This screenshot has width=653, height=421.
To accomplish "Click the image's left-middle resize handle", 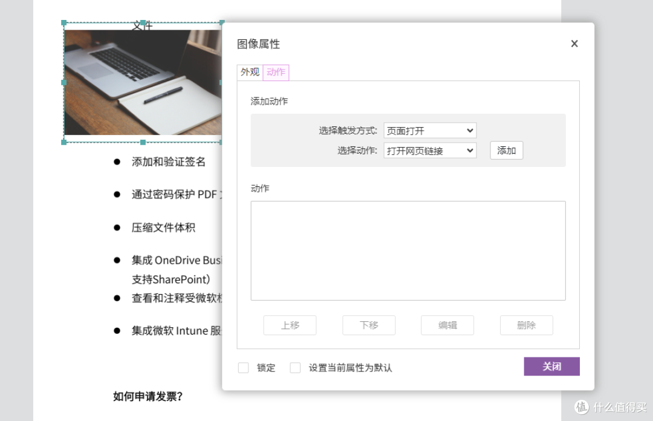I will pos(63,82).
